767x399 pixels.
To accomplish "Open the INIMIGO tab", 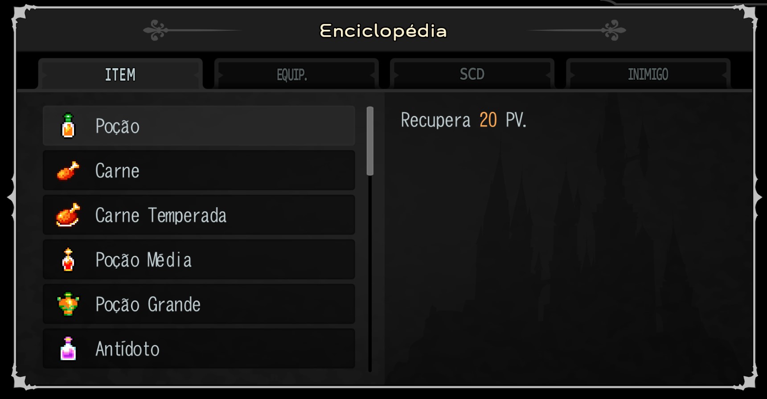I will (648, 74).
